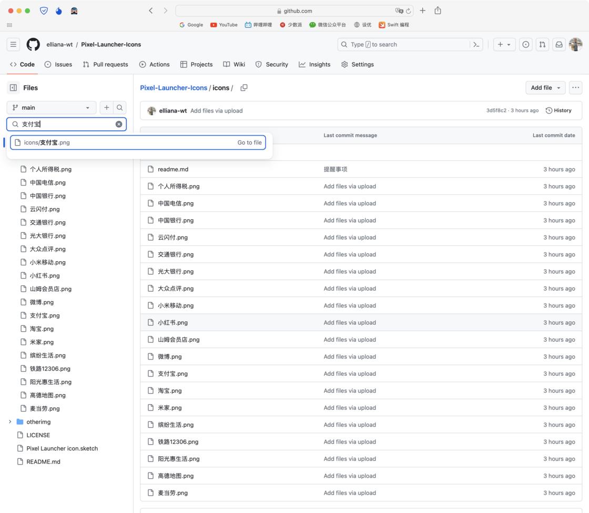Click the issues icon in header
Viewport: 589px width, 513px height.
pyautogui.click(x=525, y=45)
